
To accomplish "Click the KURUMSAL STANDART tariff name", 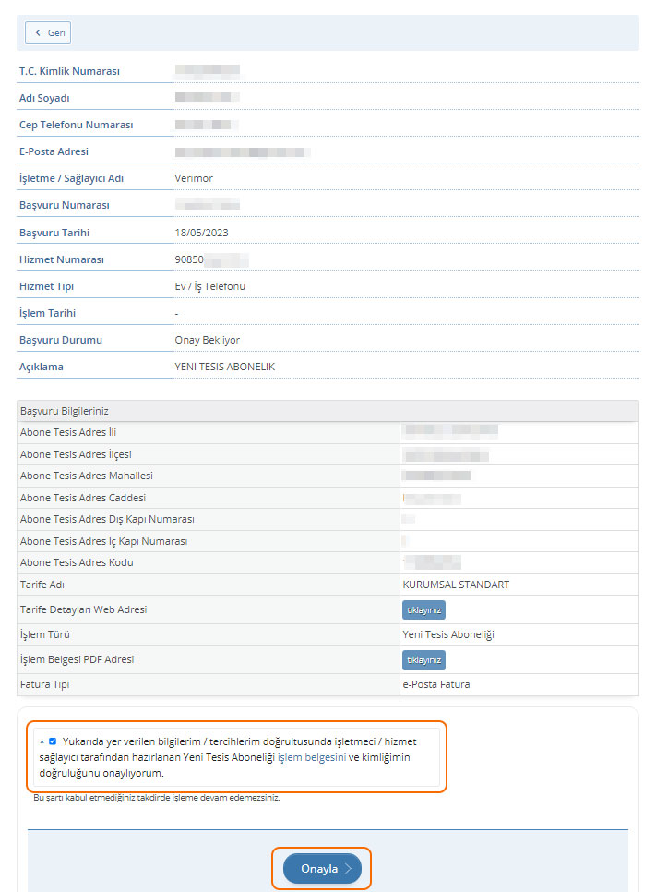I will point(456,585).
